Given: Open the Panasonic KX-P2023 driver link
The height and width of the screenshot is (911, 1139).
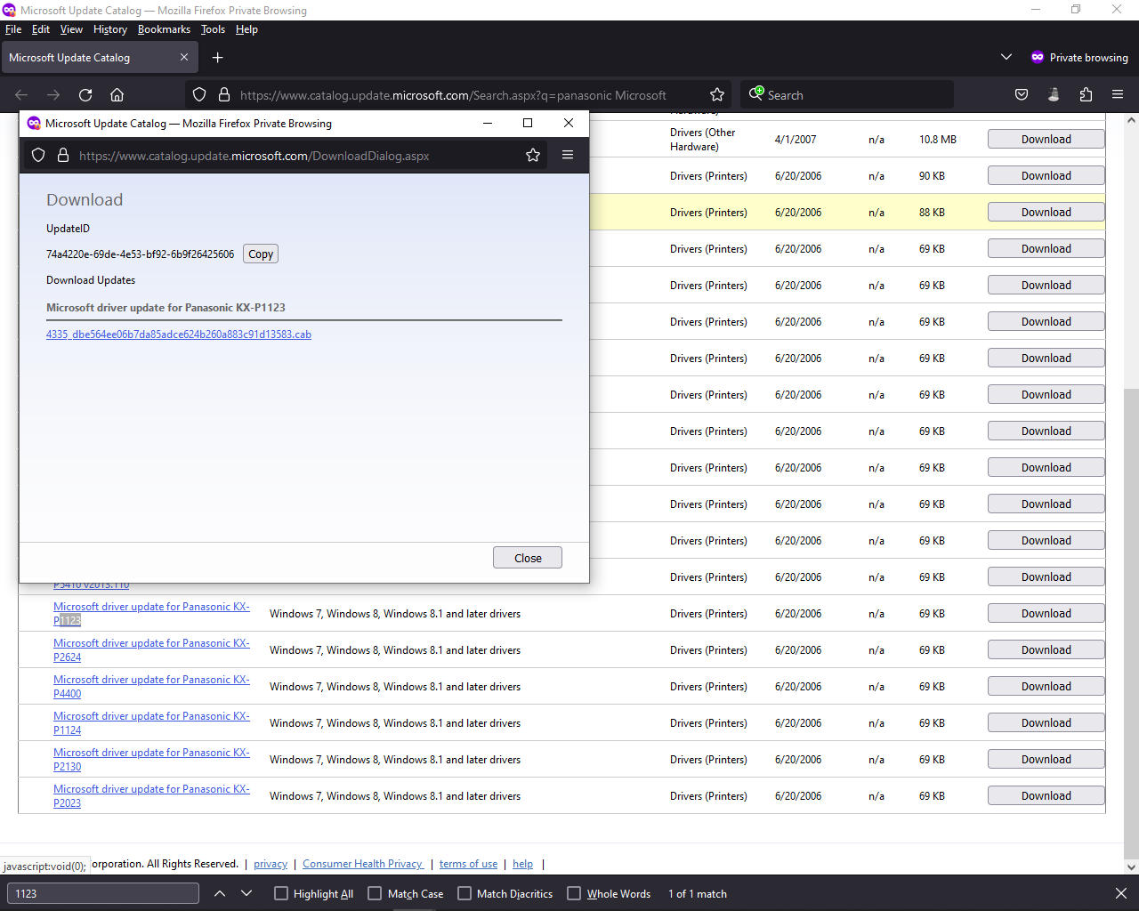Looking at the screenshot, I should click(151, 796).
